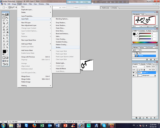Select the Eyedropper tool
Image resolution: width=160 pixels, height=128 pixels.
coord(7,44)
